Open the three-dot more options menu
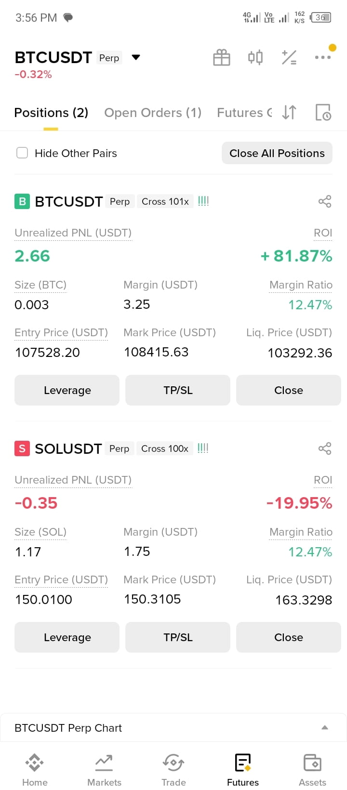The width and height of the screenshot is (347, 790). point(323,57)
